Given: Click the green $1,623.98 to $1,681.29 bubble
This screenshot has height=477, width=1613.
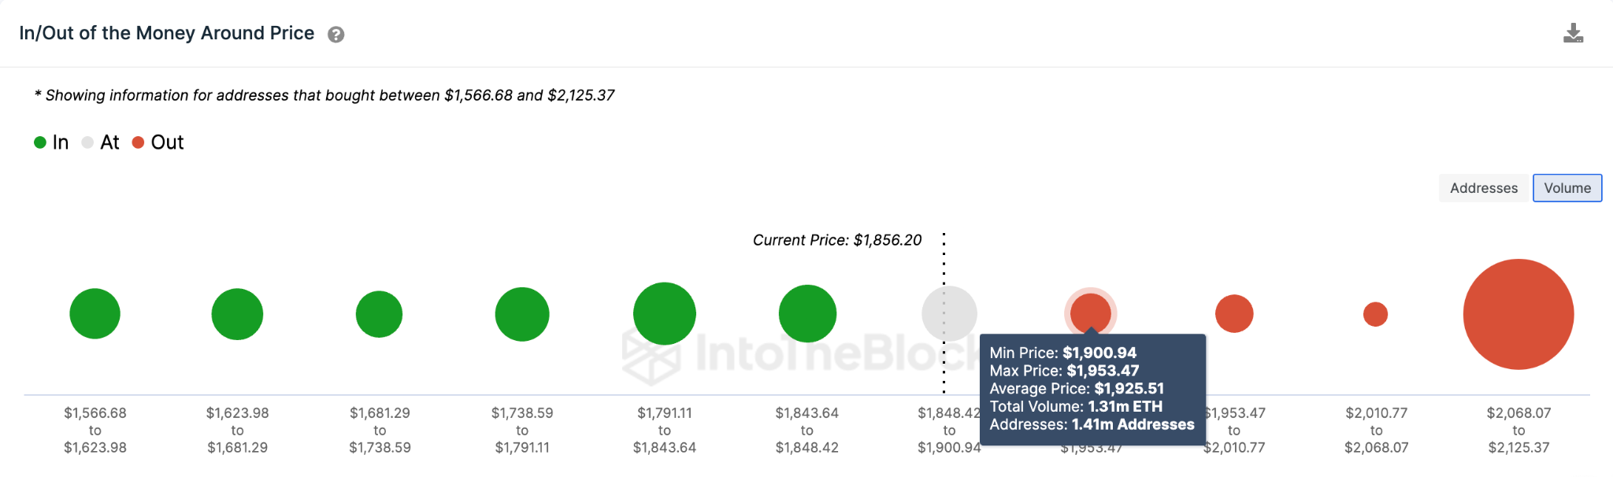Looking at the screenshot, I should pos(237,314).
